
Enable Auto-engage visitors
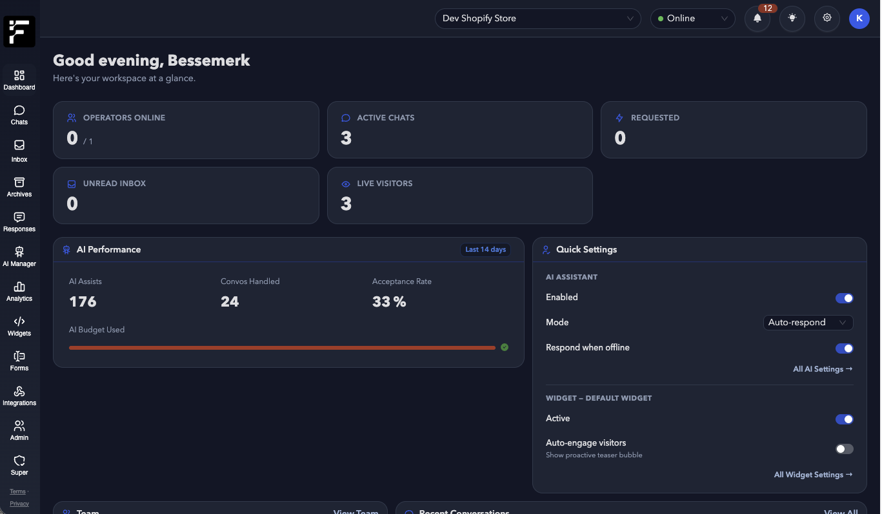pyautogui.click(x=844, y=448)
